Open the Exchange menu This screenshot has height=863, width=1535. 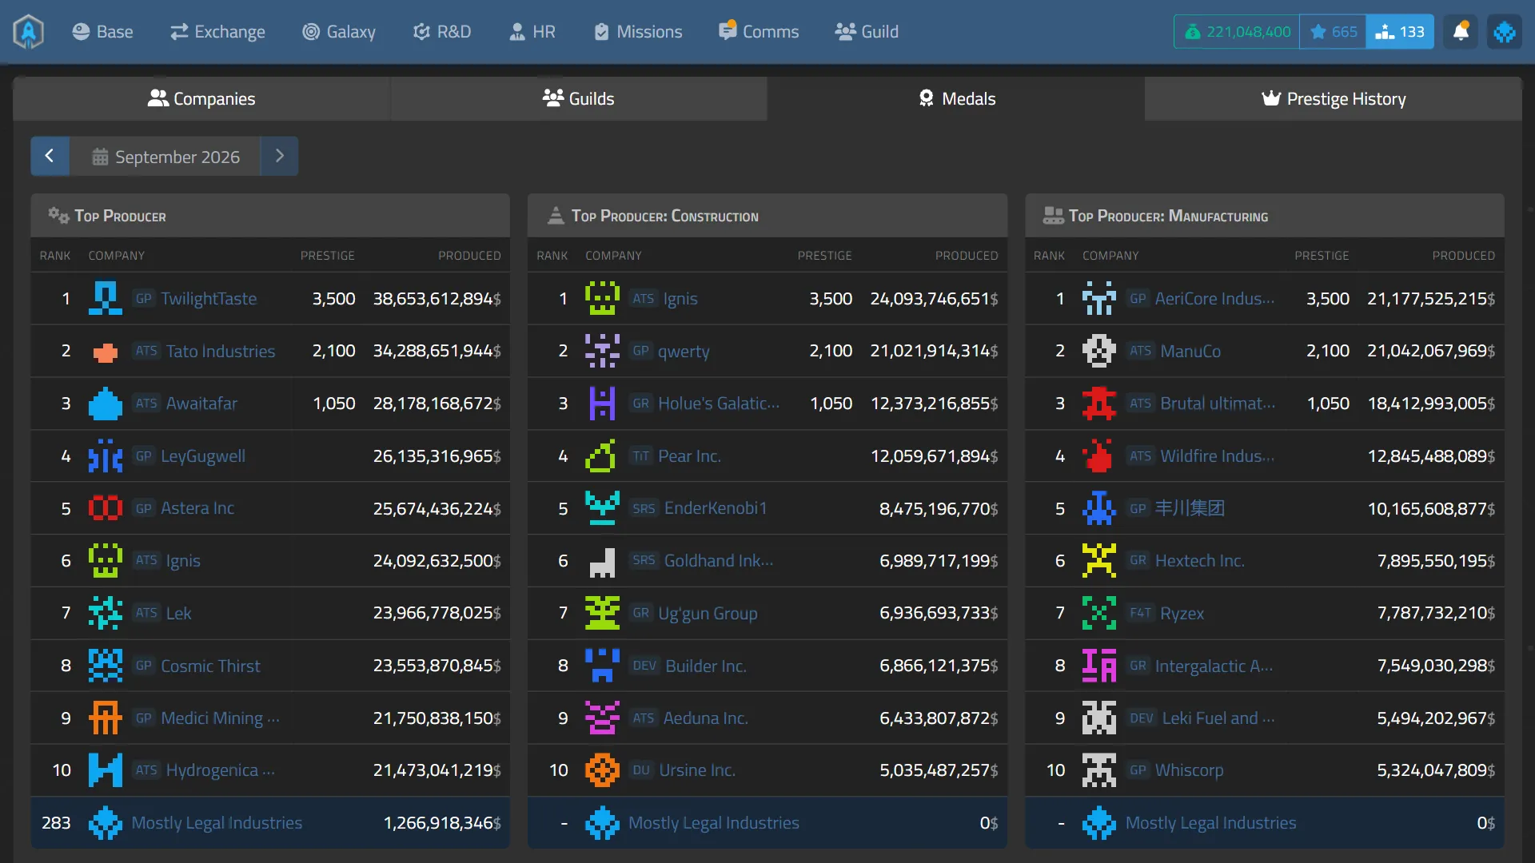click(217, 32)
